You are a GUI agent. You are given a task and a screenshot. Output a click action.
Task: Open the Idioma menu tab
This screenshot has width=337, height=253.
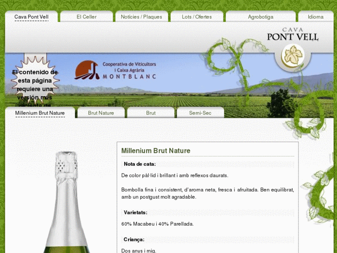tap(316, 17)
